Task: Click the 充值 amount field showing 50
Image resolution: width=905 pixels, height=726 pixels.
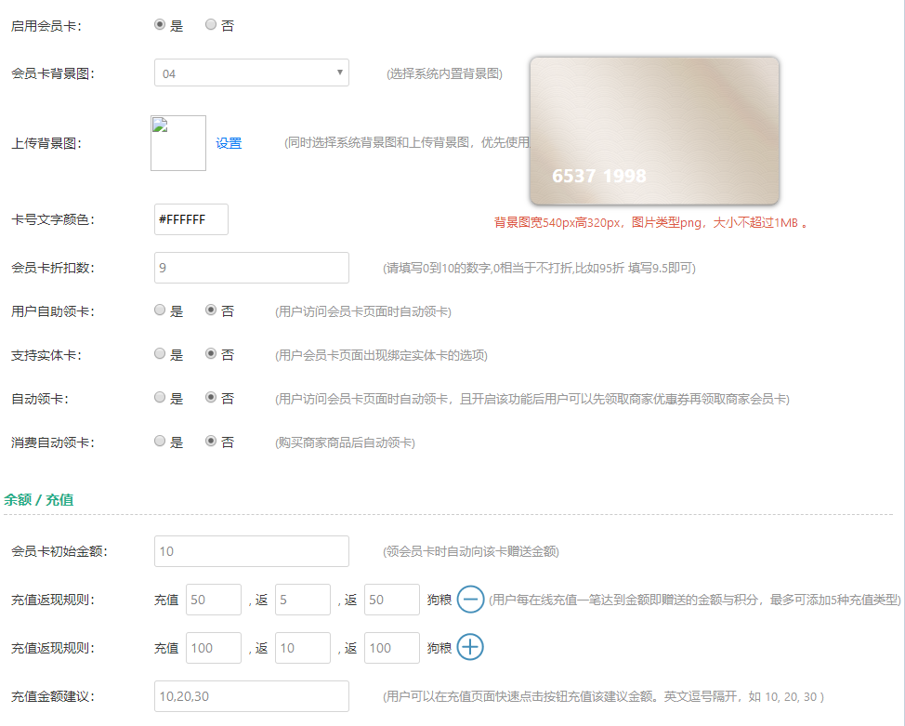Action: click(x=214, y=600)
